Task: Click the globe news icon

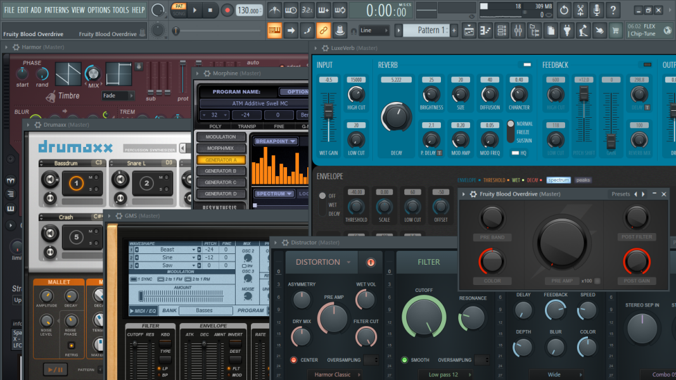Action: click(x=667, y=30)
